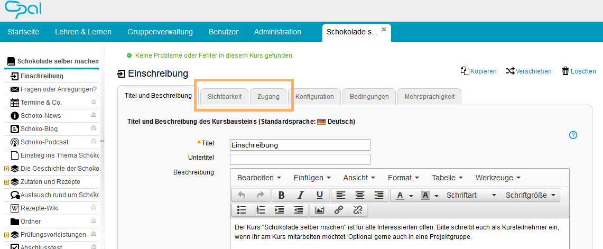Apply underline formatting in editor
This screenshot has width=603, height=249.
[x=319, y=195]
